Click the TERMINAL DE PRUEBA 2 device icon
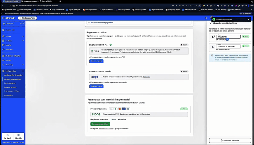Image resolution: width=254 pixels, height=145 pixels. tap(213, 47)
